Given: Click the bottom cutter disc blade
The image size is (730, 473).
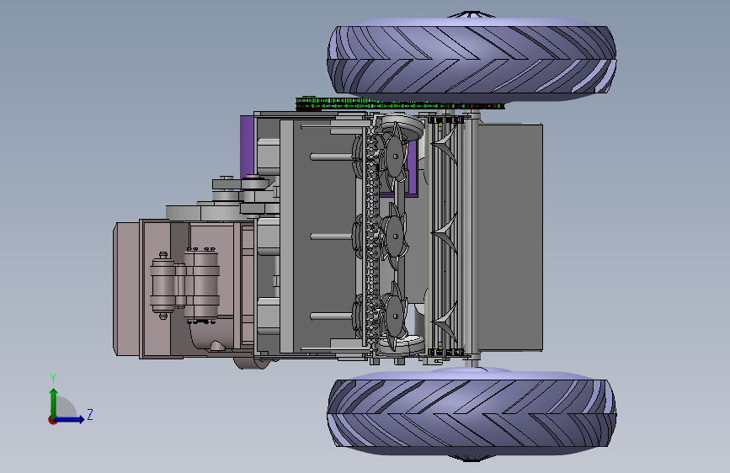Looking at the screenshot, I should coord(395,316).
